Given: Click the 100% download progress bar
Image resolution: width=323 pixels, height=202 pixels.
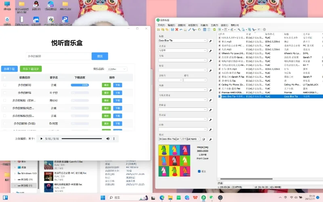Looking at the screenshot, I should (80, 85).
